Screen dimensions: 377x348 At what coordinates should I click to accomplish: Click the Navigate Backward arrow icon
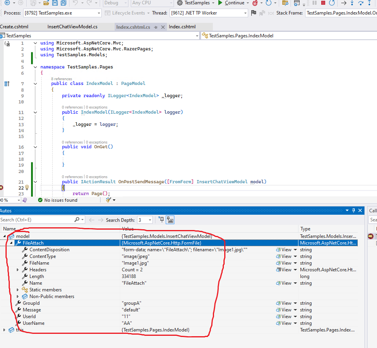click(7, 3)
